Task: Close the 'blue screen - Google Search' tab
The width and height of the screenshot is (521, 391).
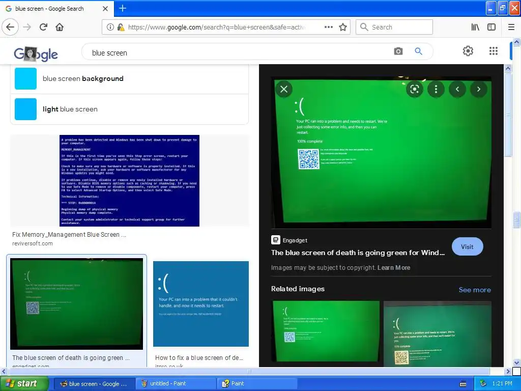Action: pyautogui.click(x=105, y=9)
